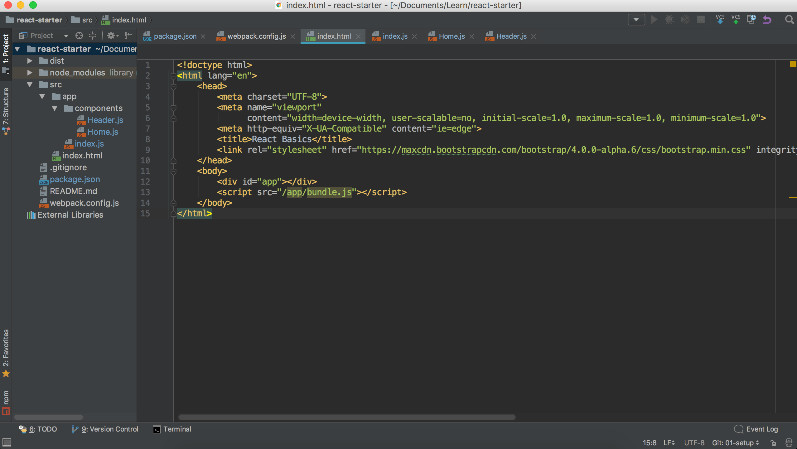Click the editor horizontal scrollbar

[x=347, y=417]
